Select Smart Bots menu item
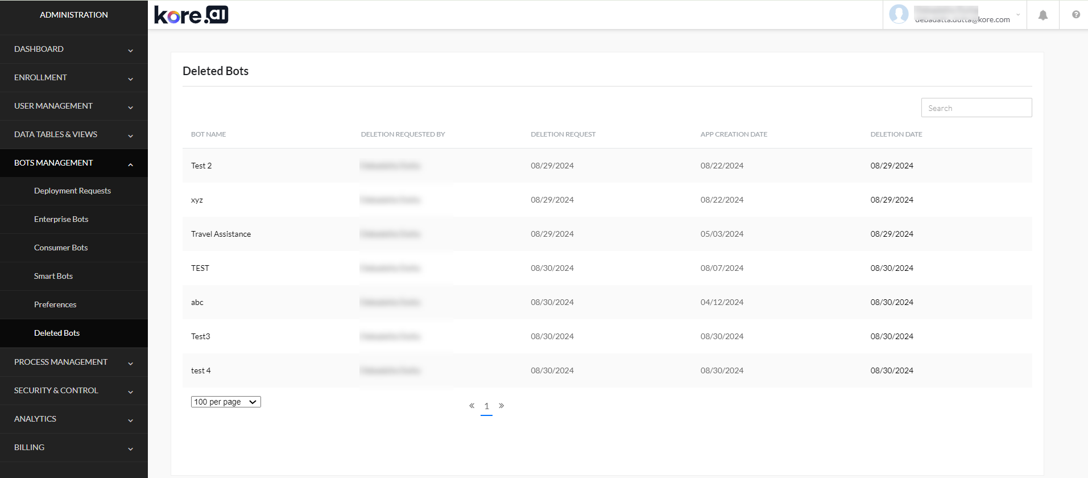Viewport: 1088px width, 478px height. (x=53, y=277)
